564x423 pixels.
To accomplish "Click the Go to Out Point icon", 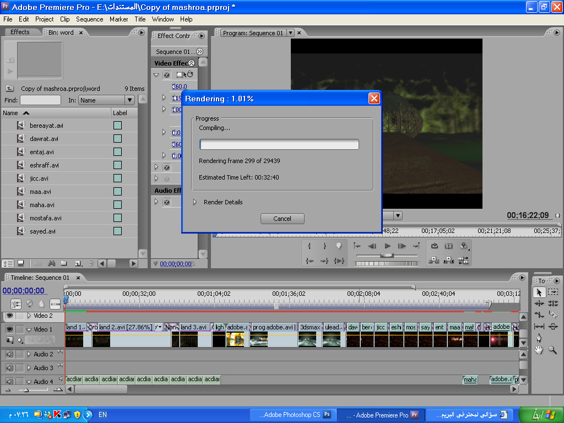I will point(324,261).
